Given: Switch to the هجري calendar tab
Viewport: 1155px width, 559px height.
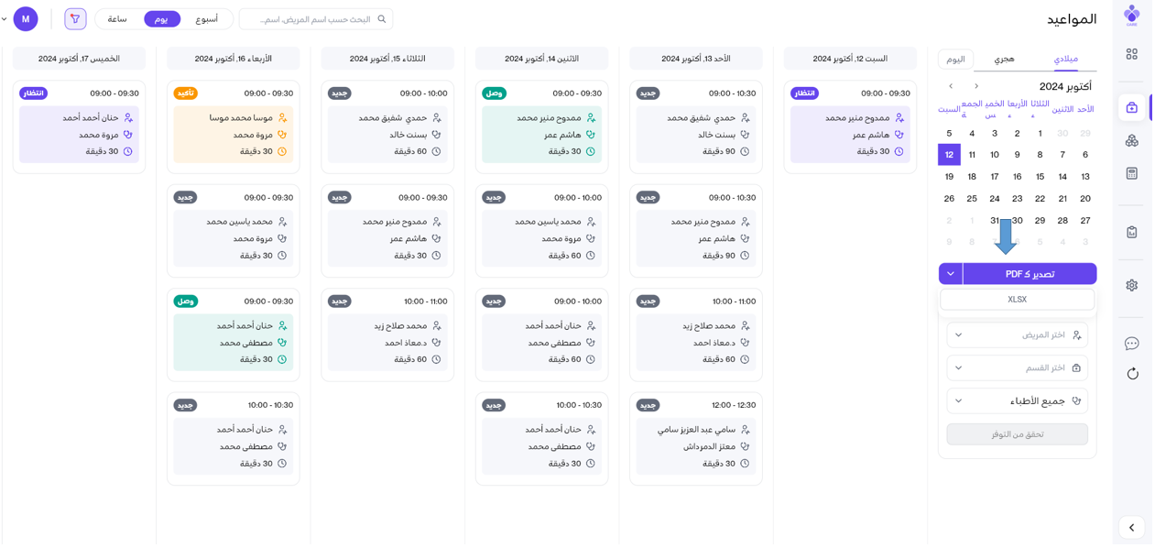Looking at the screenshot, I should point(1004,59).
